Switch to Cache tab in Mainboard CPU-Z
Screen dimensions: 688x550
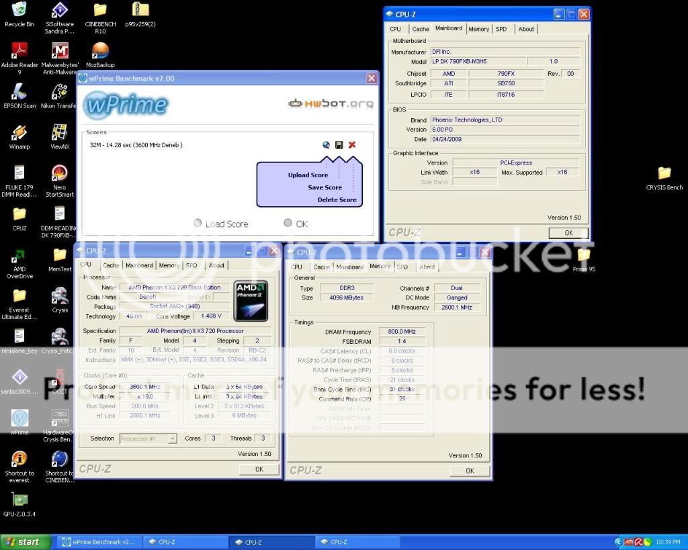click(x=421, y=29)
